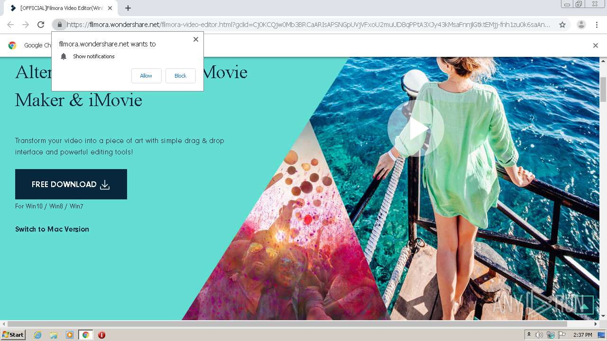Click the red Opera icon in taskbar

click(x=101, y=335)
